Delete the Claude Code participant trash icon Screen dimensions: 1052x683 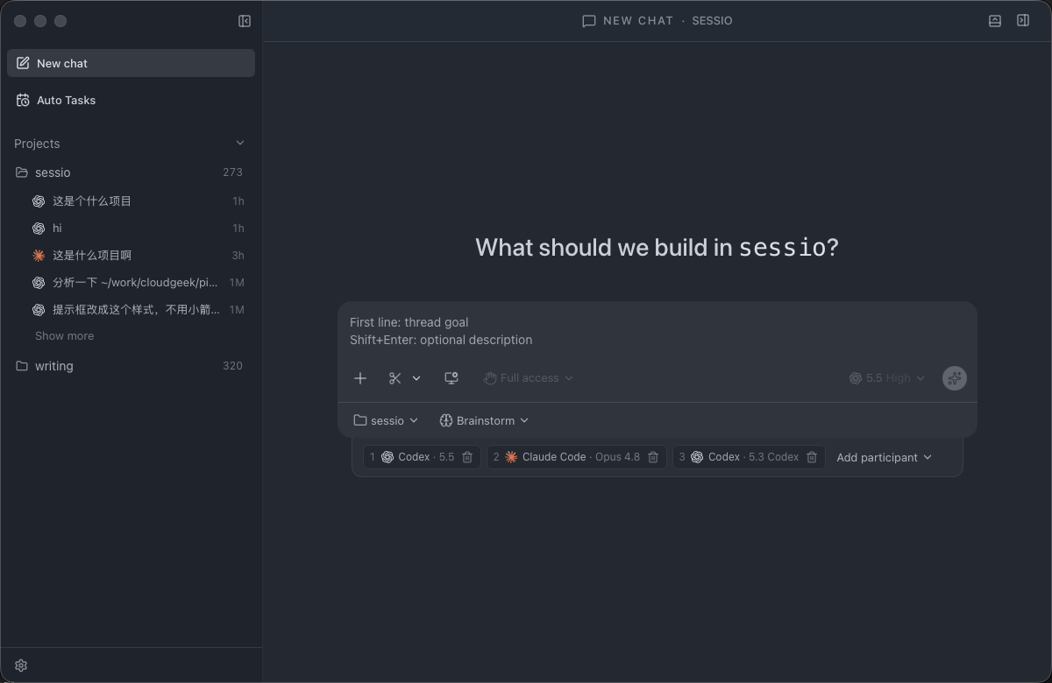[653, 457]
